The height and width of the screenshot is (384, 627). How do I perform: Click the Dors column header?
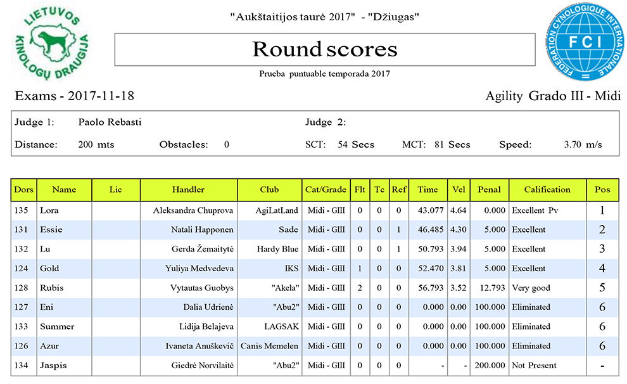coord(24,189)
